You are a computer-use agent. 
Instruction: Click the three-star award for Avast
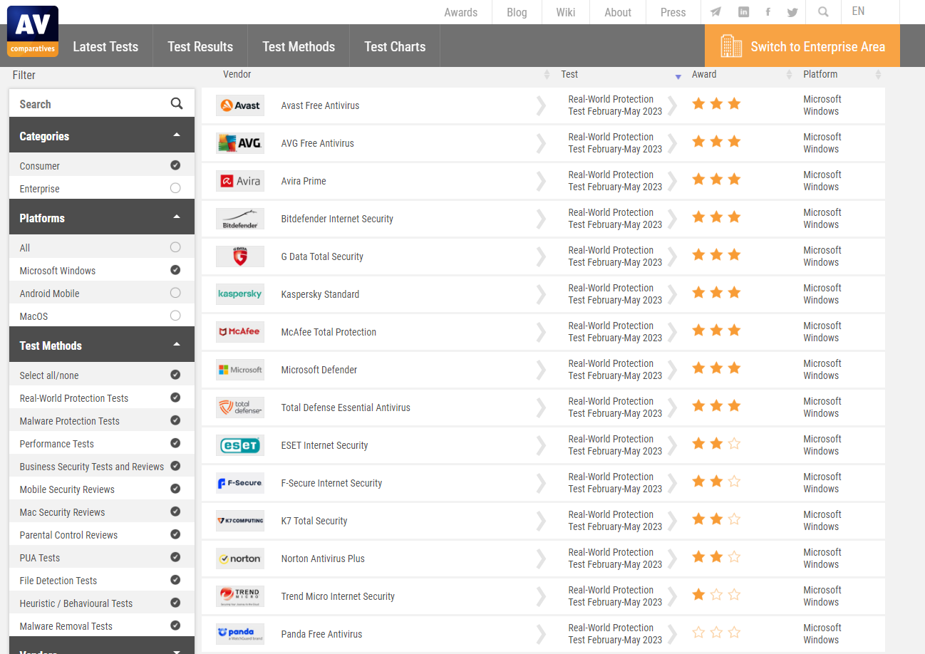[716, 104]
